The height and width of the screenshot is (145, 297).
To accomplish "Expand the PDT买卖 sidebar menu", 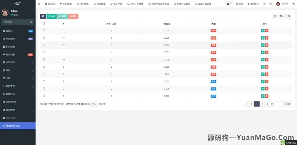I will [18, 118].
